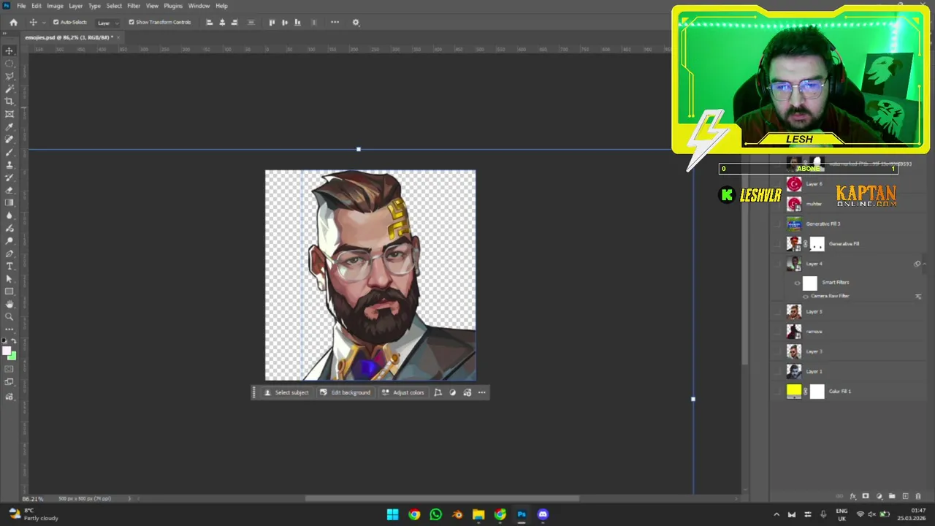The image size is (935, 526).
Task: Select the Blur tool
Action: (9, 216)
